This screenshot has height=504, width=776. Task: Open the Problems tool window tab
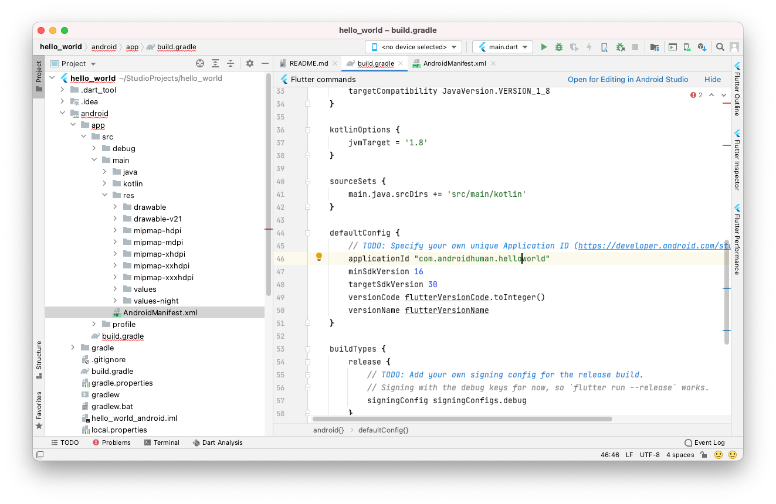(111, 442)
